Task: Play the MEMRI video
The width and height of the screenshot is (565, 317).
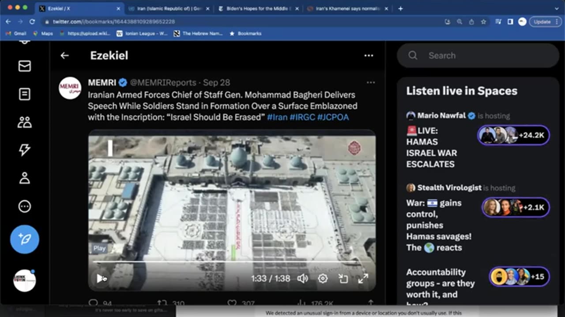Action: [x=101, y=278]
